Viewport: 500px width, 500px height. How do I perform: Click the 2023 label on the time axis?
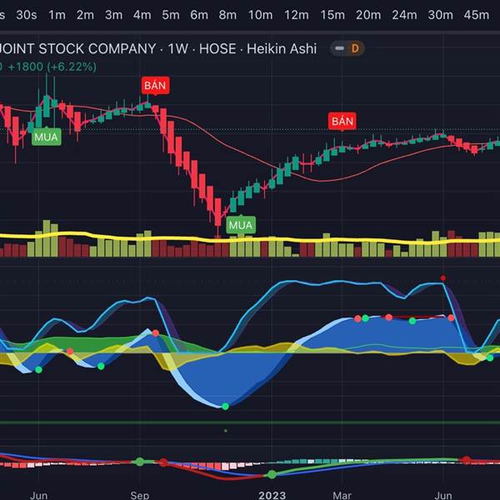tap(272, 495)
